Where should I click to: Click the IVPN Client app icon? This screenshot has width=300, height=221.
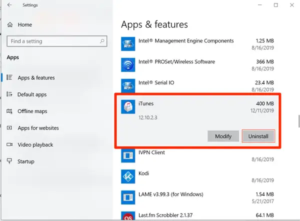click(x=128, y=155)
